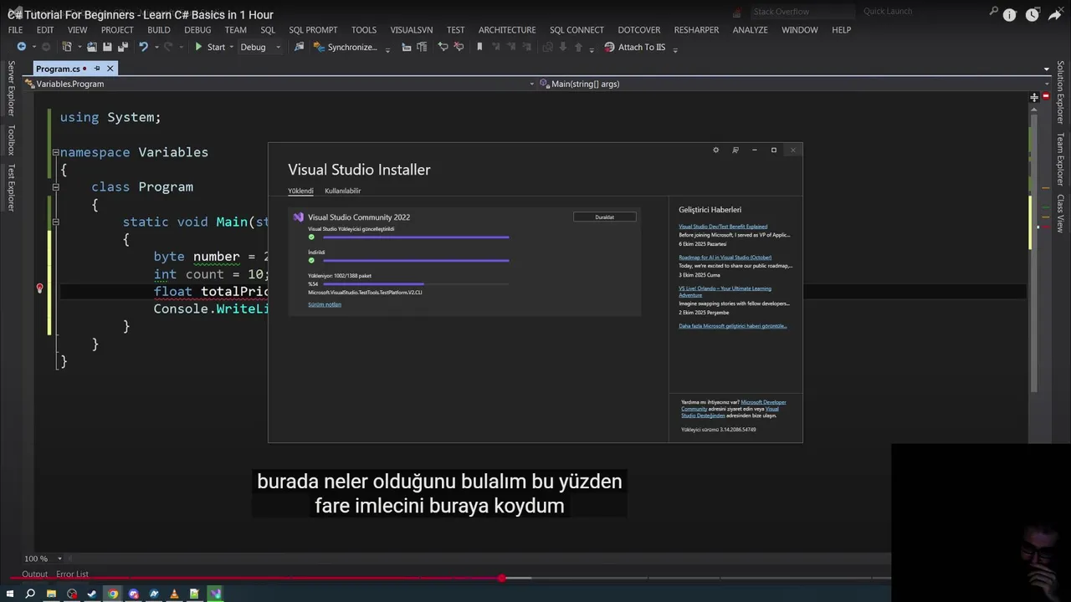Viewport: 1071px width, 602px height.
Task: Click the New Project toolbar icon
Action: tap(67, 47)
